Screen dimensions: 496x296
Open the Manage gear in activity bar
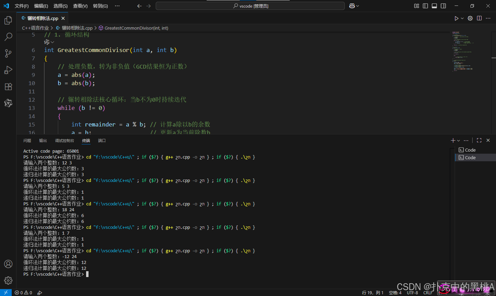coord(8,280)
